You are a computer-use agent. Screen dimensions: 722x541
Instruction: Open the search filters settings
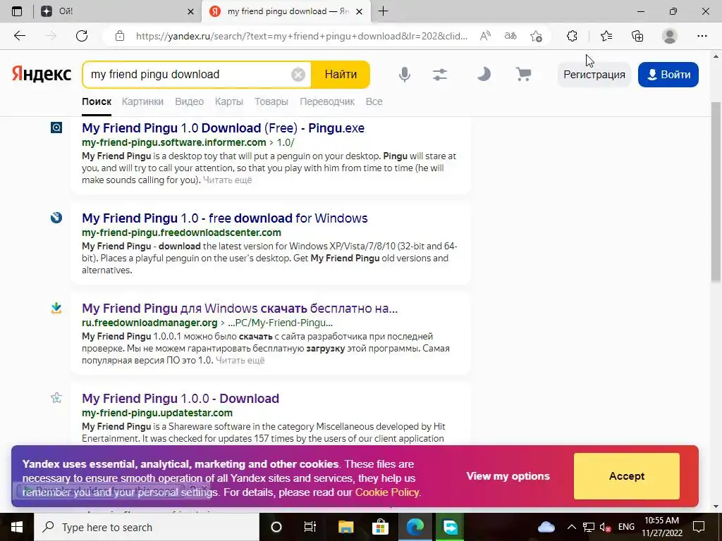(440, 75)
